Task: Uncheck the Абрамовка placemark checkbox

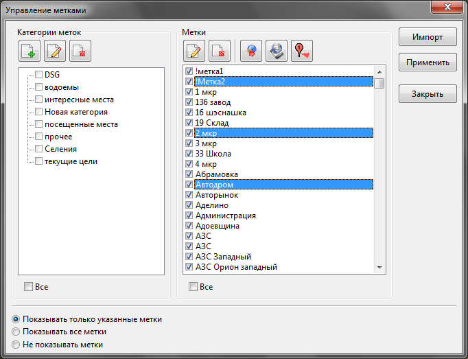Action: (x=189, y=174)
